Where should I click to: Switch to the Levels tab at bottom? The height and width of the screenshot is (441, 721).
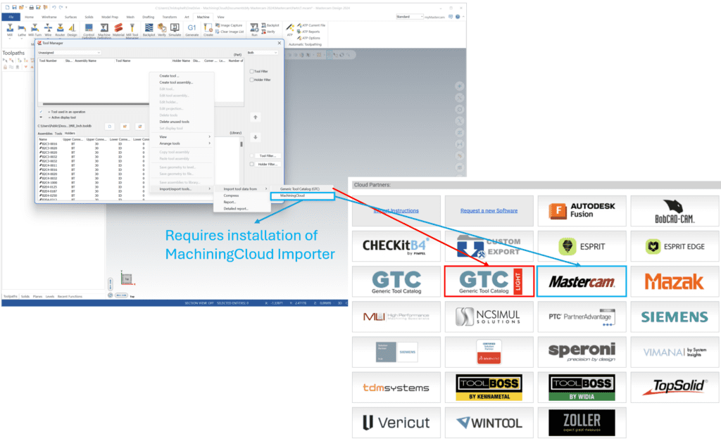click(x=50, y=297)
